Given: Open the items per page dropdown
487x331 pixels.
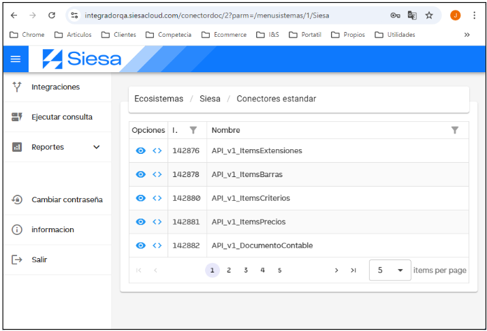Looking at the screenshot, I should click(x=390, y=270).
